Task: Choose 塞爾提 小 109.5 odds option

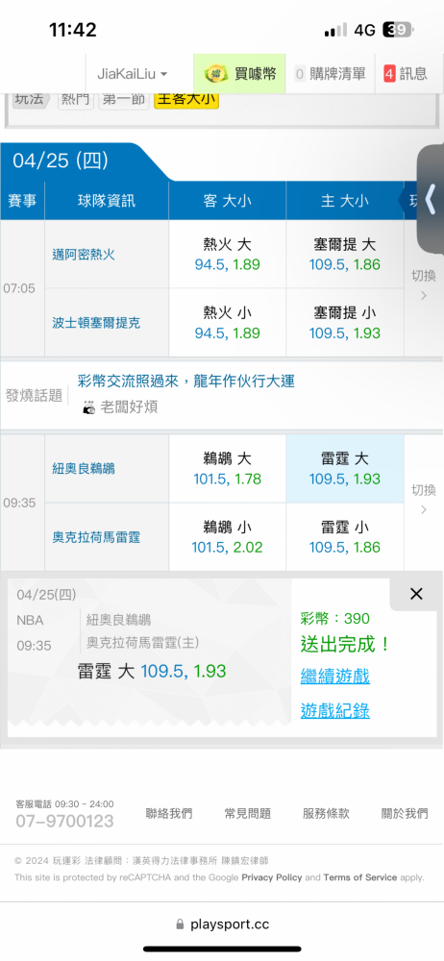Action: (x=345, y=323)
